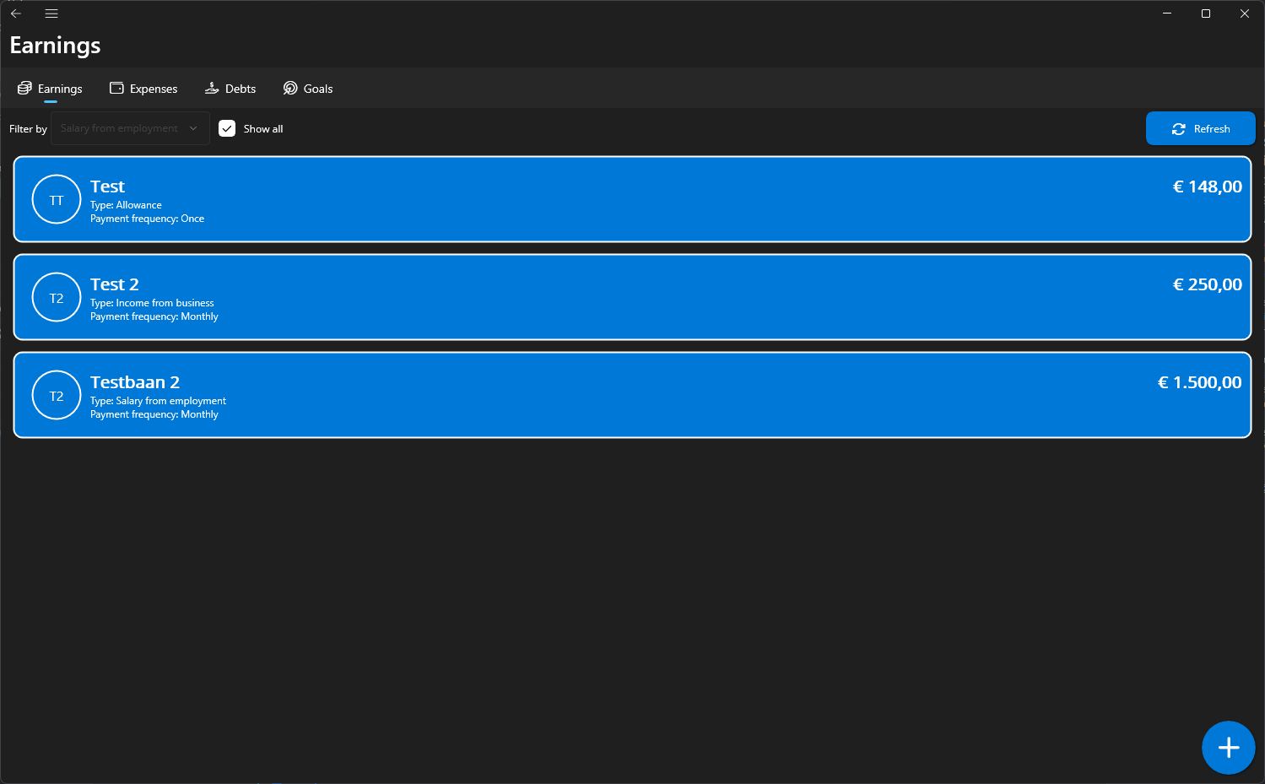This screenshot has height=784, width=1265.
Task: Maximize the application window
Action: (1206, 14)
